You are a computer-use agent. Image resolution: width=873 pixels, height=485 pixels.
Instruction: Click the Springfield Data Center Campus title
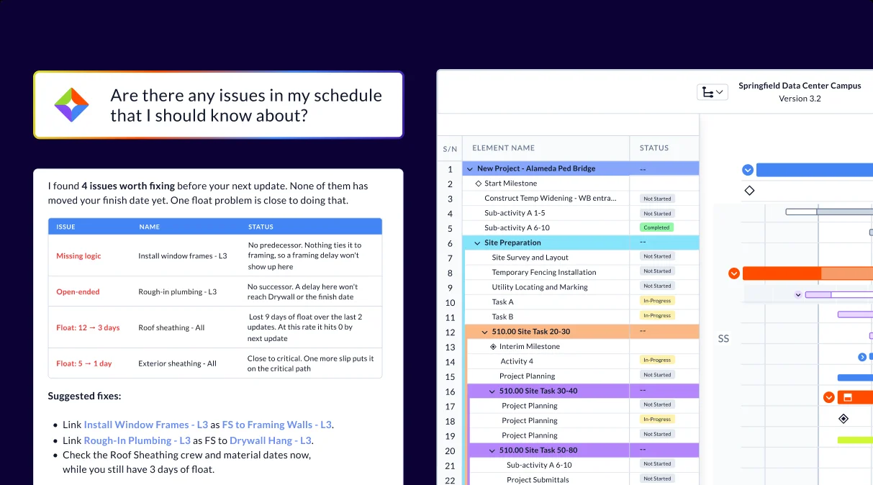[x=800, y=86]
